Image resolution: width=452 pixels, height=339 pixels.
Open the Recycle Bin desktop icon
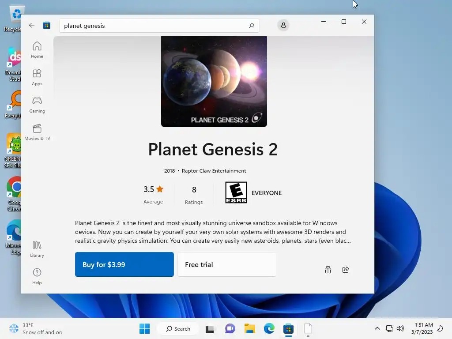click(14, 19)
